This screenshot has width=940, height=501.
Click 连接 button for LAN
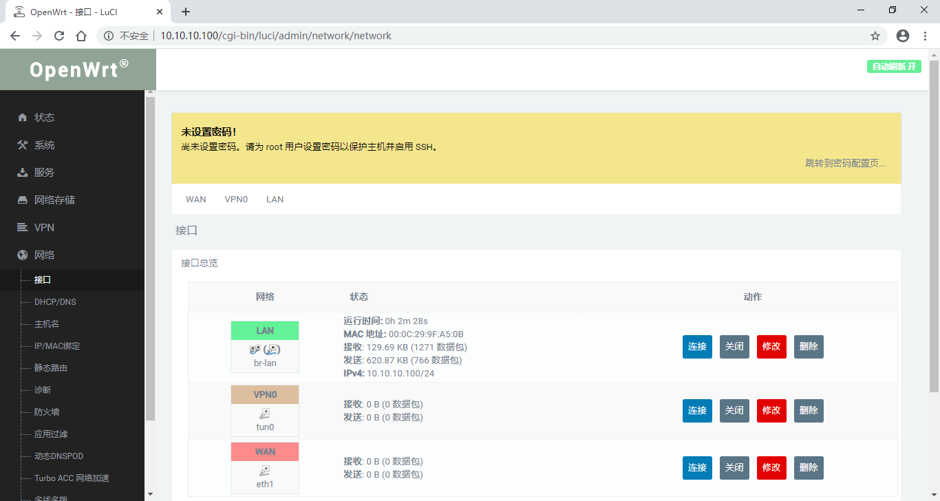point(697,347)
